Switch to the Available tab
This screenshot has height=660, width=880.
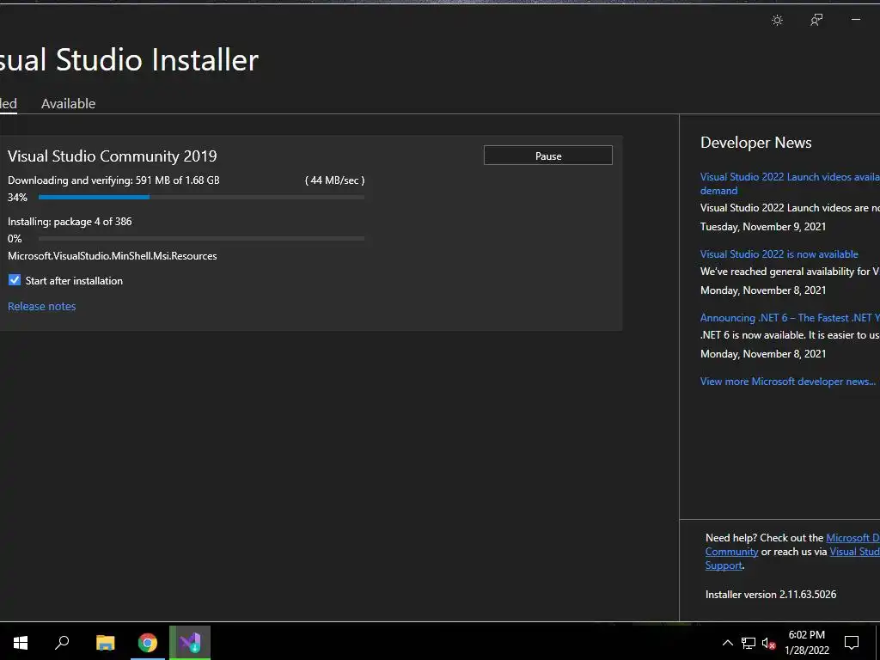pos(69,103)
